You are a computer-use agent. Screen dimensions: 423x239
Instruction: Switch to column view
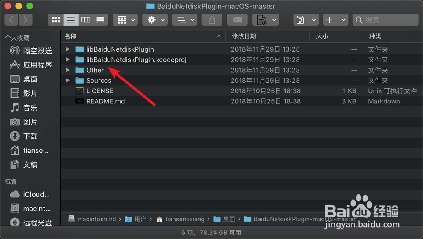(86, 20)
